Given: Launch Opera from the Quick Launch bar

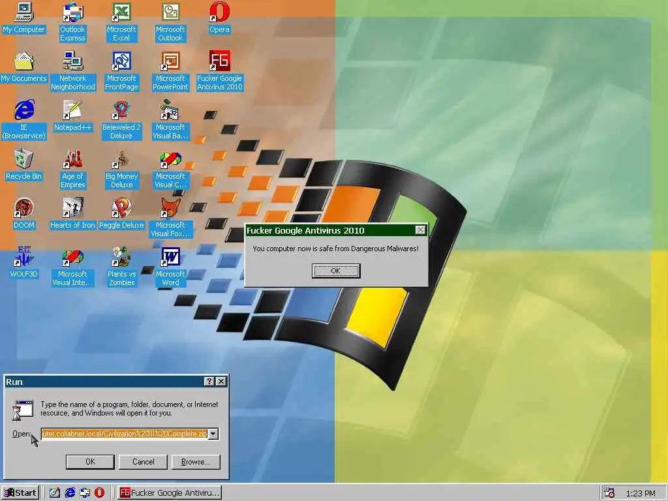Looking at the screenshot, I should click(99, 493).
